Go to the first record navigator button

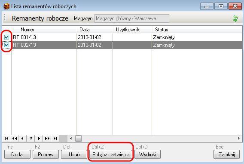[x=6, y=138]
